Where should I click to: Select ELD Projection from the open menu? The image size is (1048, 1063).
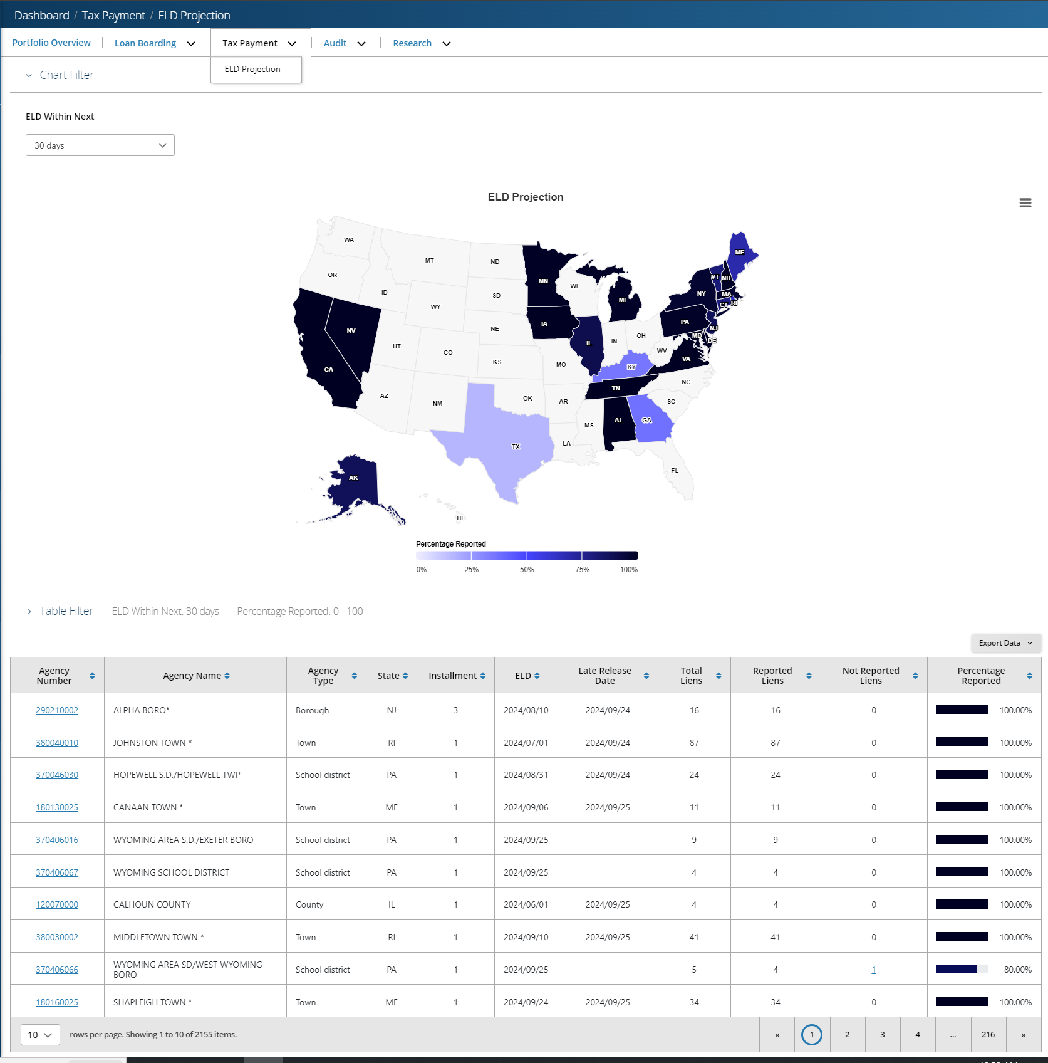click(x=252, y=69)
